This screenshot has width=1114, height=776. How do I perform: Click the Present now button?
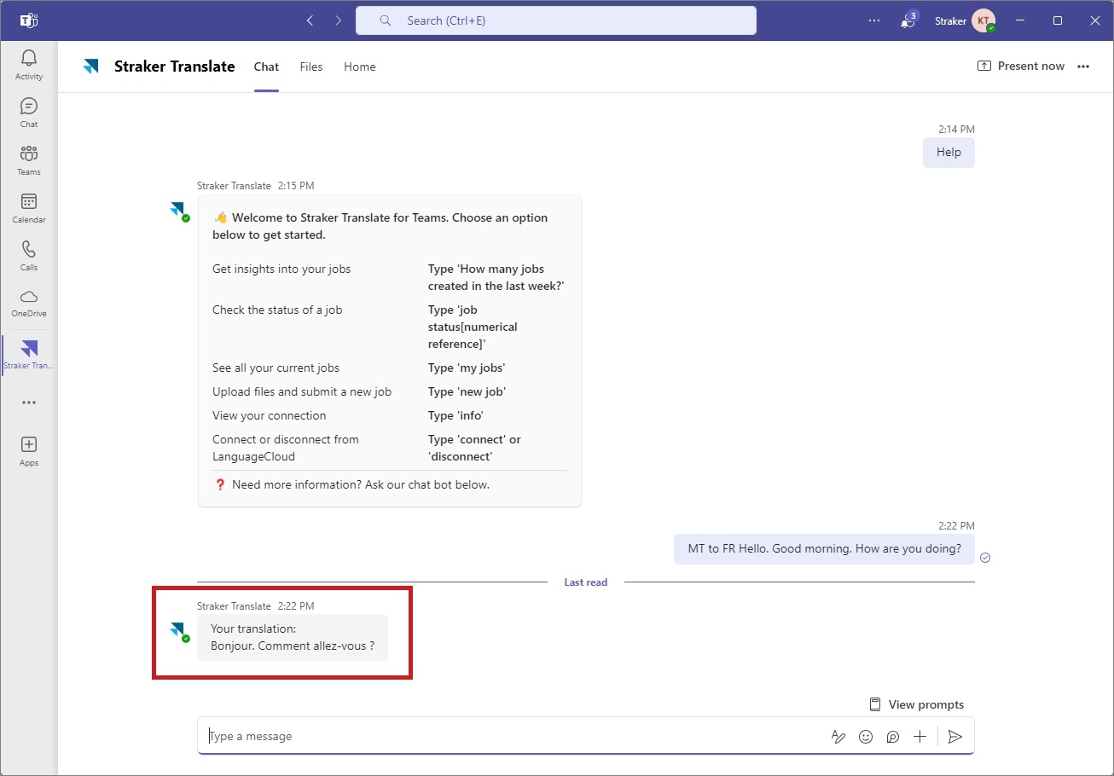click(x=1021, y=66)
